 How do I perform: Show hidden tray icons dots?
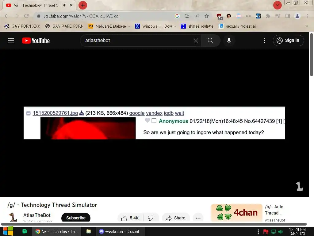click(258, 232)
